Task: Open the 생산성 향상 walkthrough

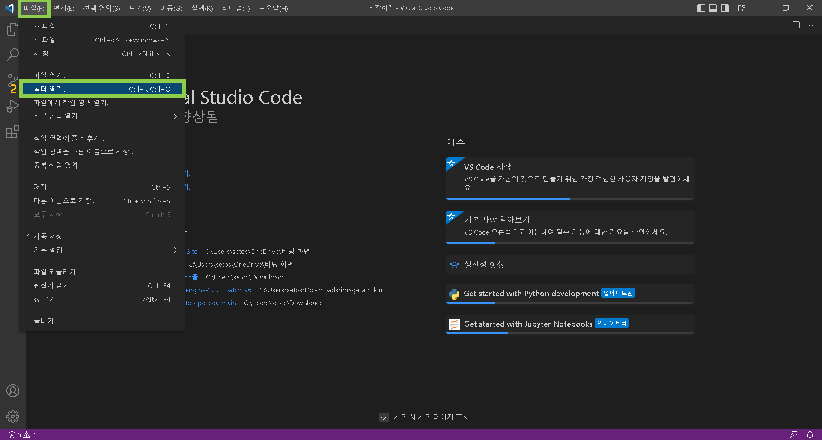Action: (570, 265)
